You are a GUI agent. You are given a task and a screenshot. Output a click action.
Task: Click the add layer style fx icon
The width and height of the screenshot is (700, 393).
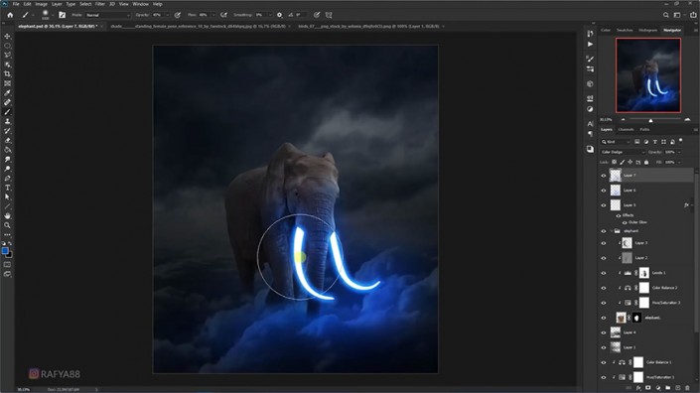638,388
